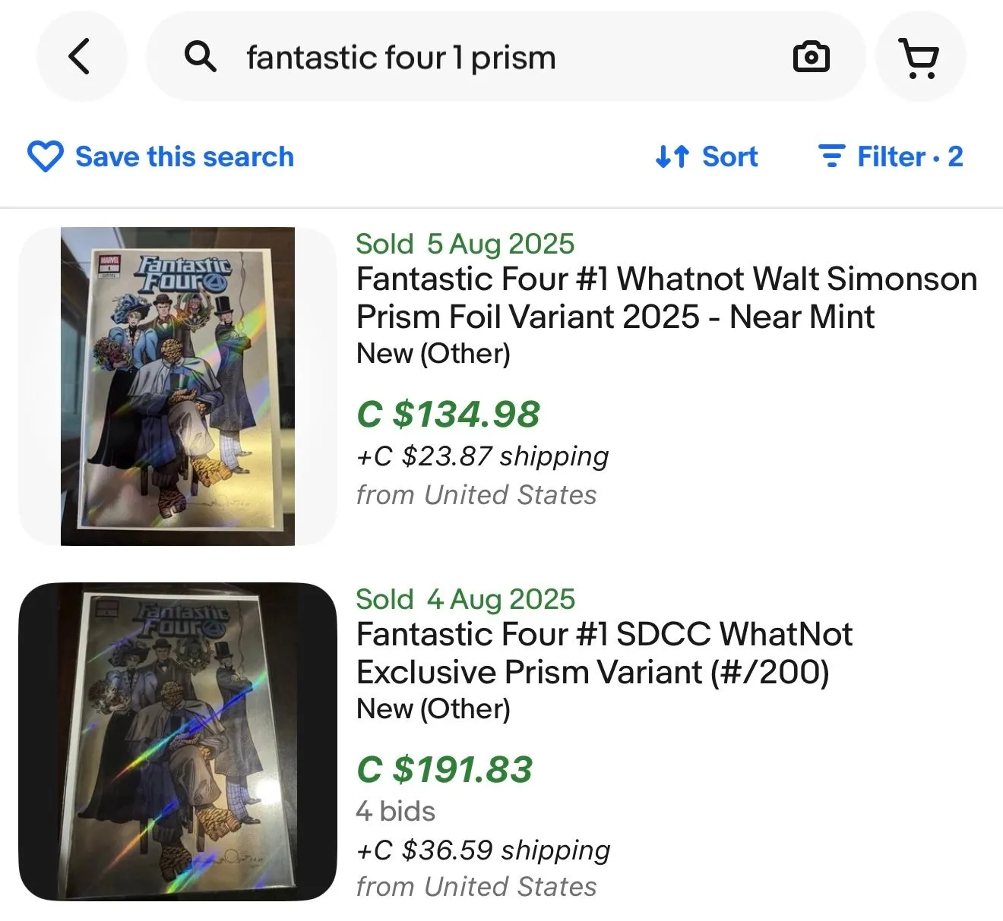Image resolution: width=1003 pixels, height=921 pixels.
Task: Click Sold 4 Aug 2025 label
Action: pyautogui.click(x=465, y=599)
